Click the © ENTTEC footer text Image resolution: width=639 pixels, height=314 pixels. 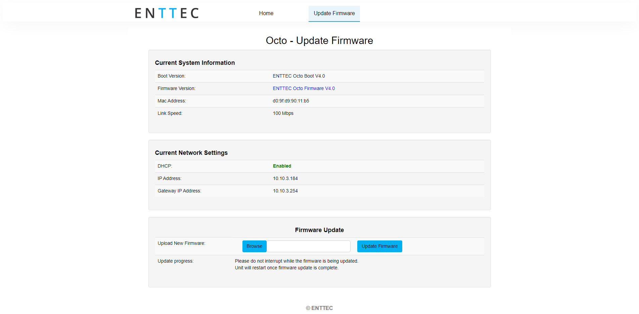pos(319,308)
